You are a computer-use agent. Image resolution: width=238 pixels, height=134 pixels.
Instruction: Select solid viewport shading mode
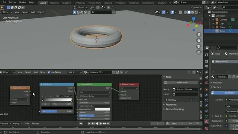(189, 12)
